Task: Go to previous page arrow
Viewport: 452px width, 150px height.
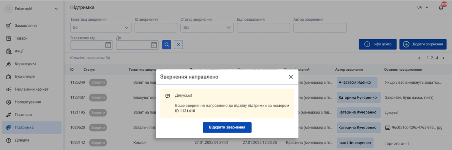Action: [x=419, y=58]
